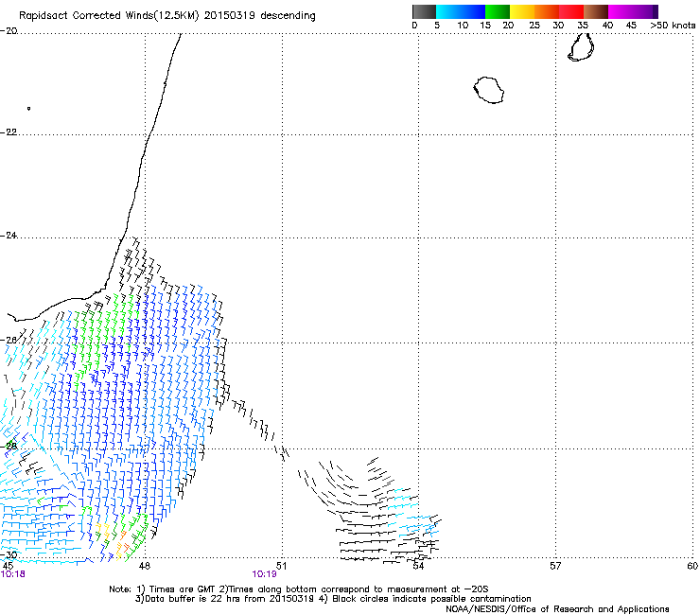The height and width of the screenshot is (615, 700).
Task: Click the 51 longitude axis label
Action: pyautogui.click(x=281, y=567)
